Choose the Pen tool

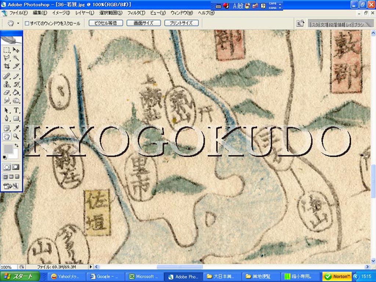pos(7,119)
